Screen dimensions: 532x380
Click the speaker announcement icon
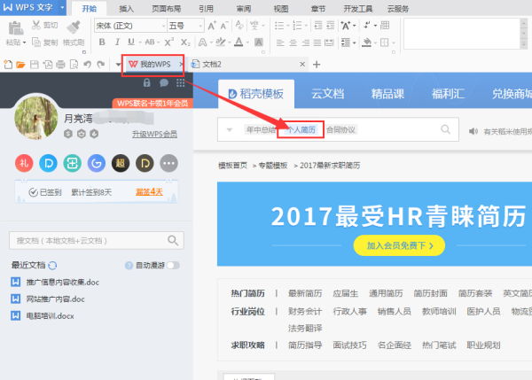coord(473,131)
